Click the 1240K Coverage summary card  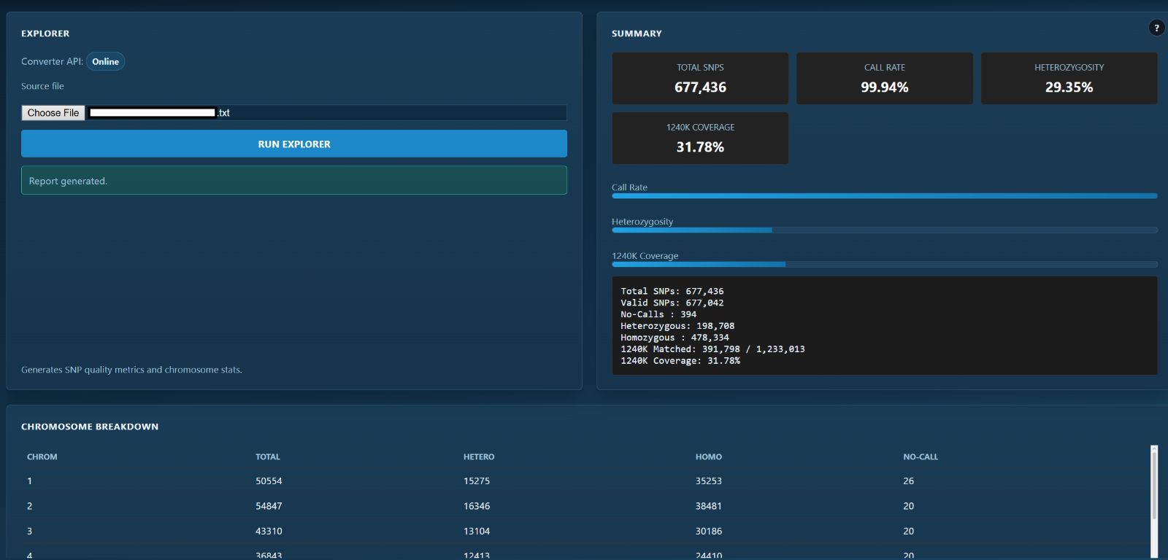coord(699,138)
